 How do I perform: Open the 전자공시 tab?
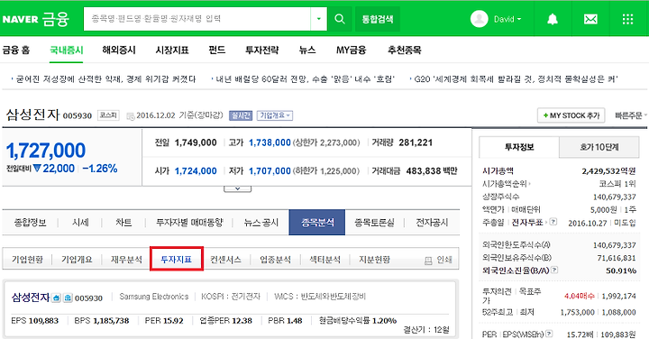432,223
